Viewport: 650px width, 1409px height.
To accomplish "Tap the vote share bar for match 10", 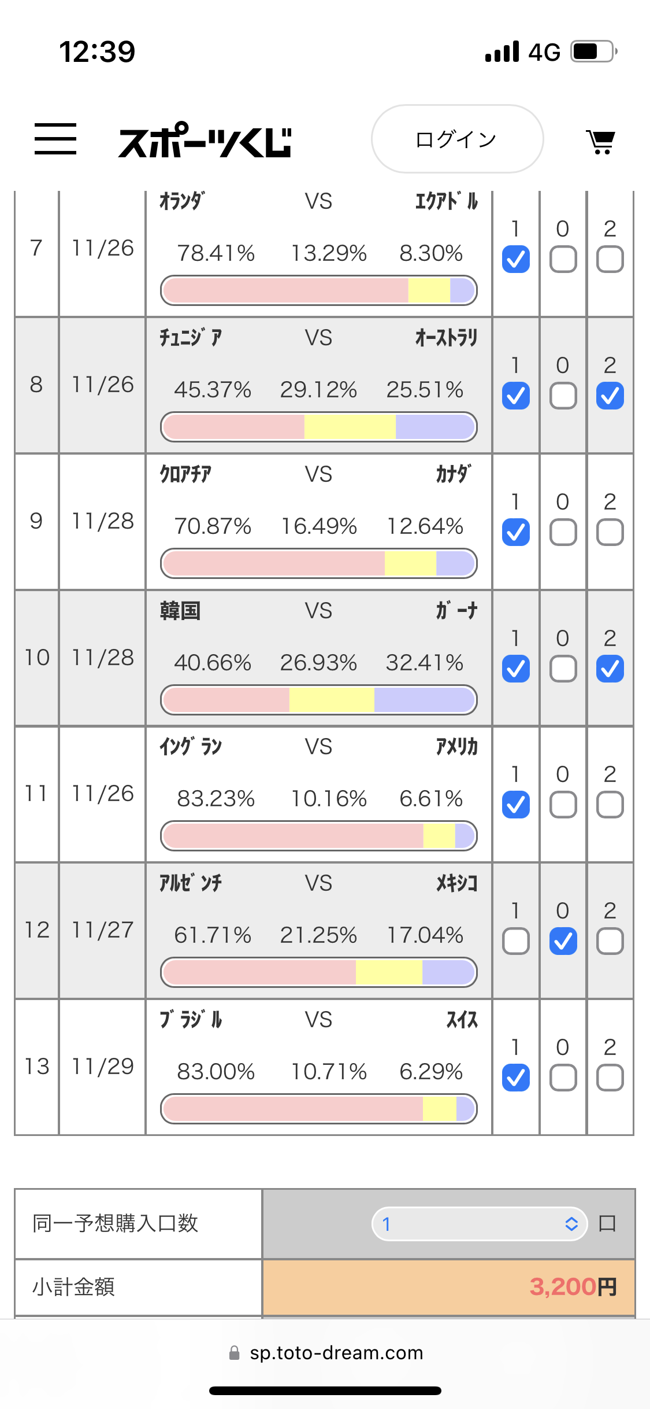I will click(319, 700).
